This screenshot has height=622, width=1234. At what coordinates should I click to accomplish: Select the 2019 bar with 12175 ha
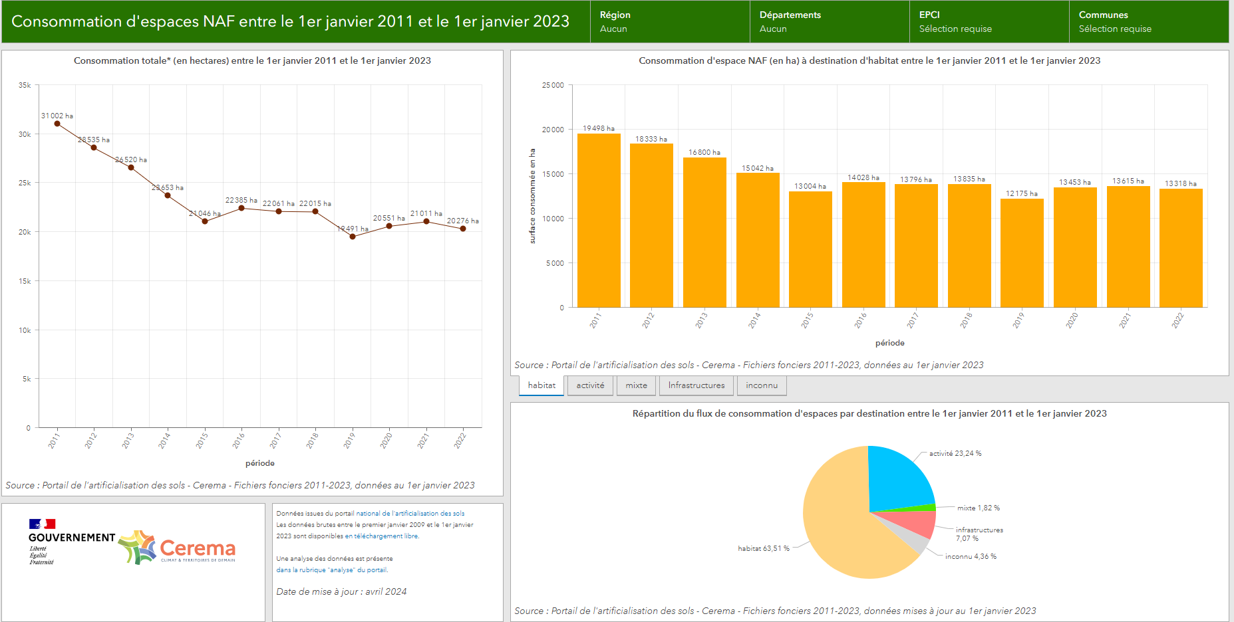[x=1022, y=253]
